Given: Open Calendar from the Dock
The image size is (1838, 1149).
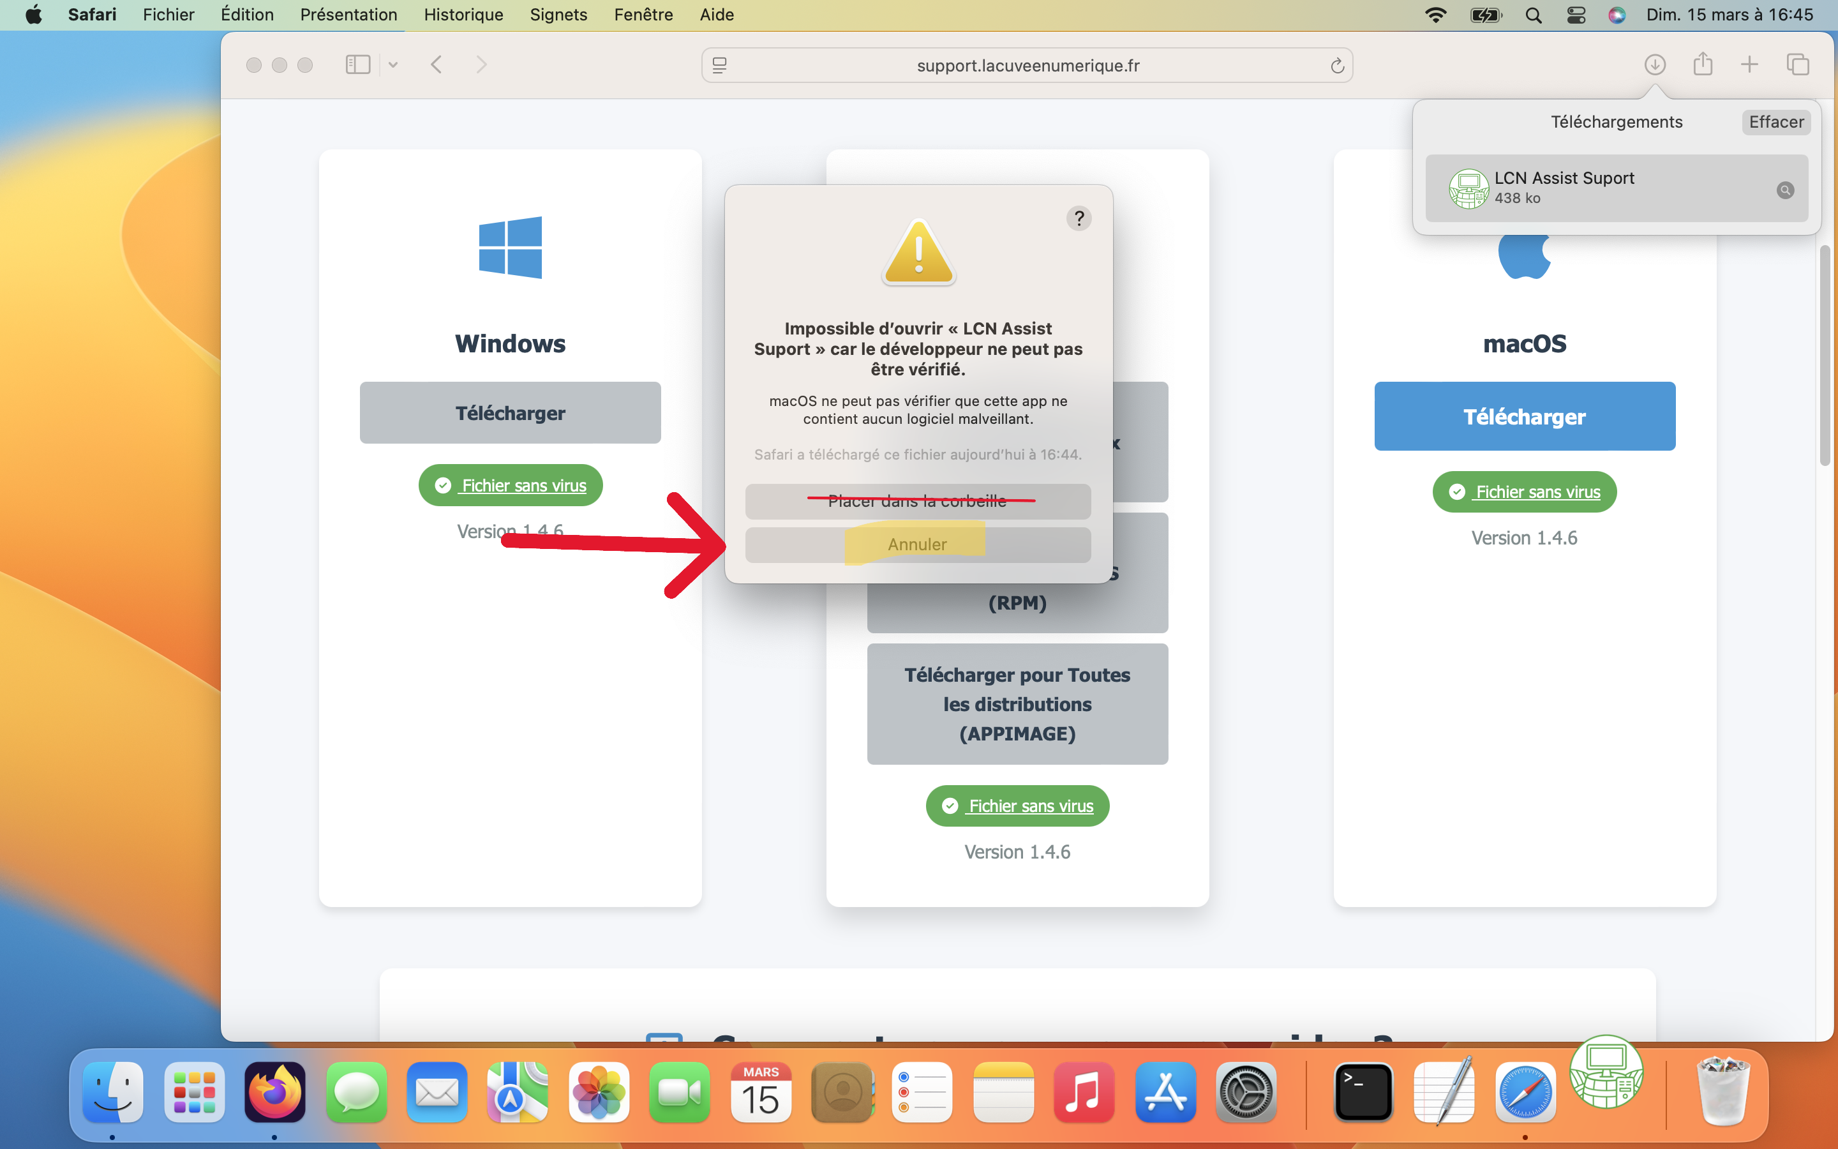Looking at the screenshot, I should tap(761, 1093).
